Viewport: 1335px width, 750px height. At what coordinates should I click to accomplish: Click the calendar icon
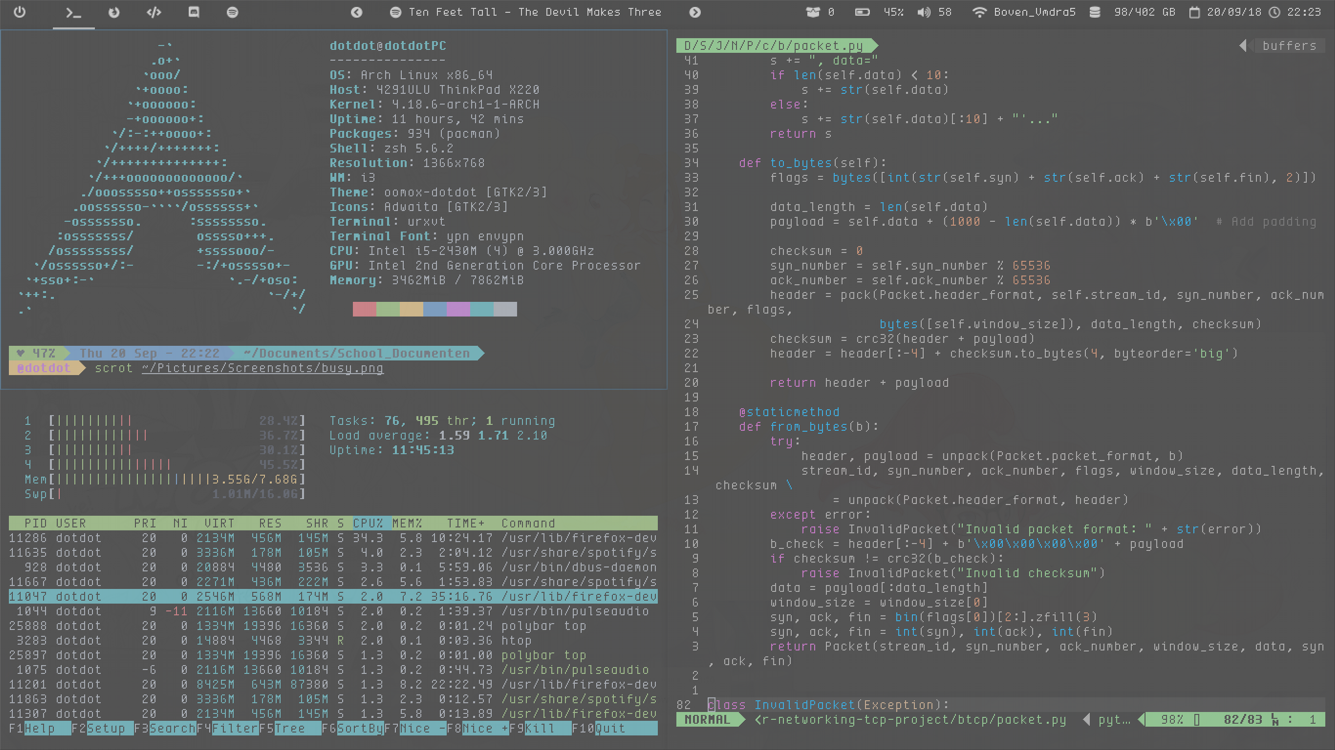pos(1194,12)
